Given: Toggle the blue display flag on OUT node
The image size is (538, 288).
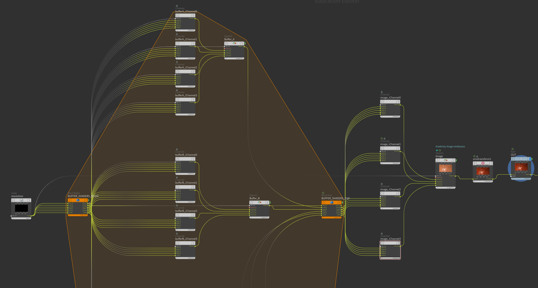Looking at the screenshot, I should tap(530, 159).
